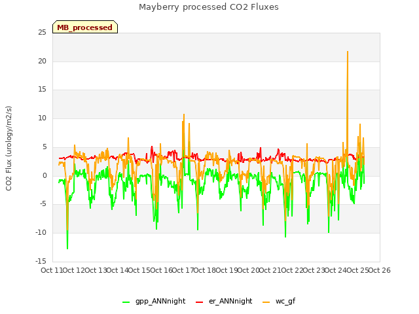Click the orange wc_gf spike near 22
Viewport: 419px width, 314px height.
pos(348,52)
